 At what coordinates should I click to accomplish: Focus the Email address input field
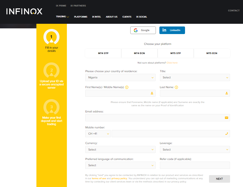158,118
